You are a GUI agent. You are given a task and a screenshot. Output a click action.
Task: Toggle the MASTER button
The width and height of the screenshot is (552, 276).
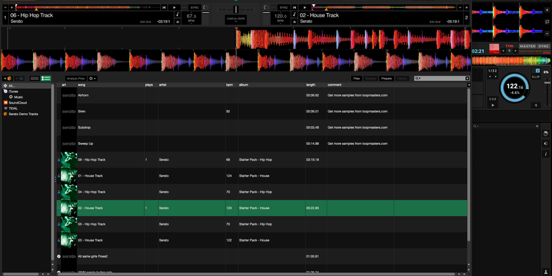tap(527, 46)
